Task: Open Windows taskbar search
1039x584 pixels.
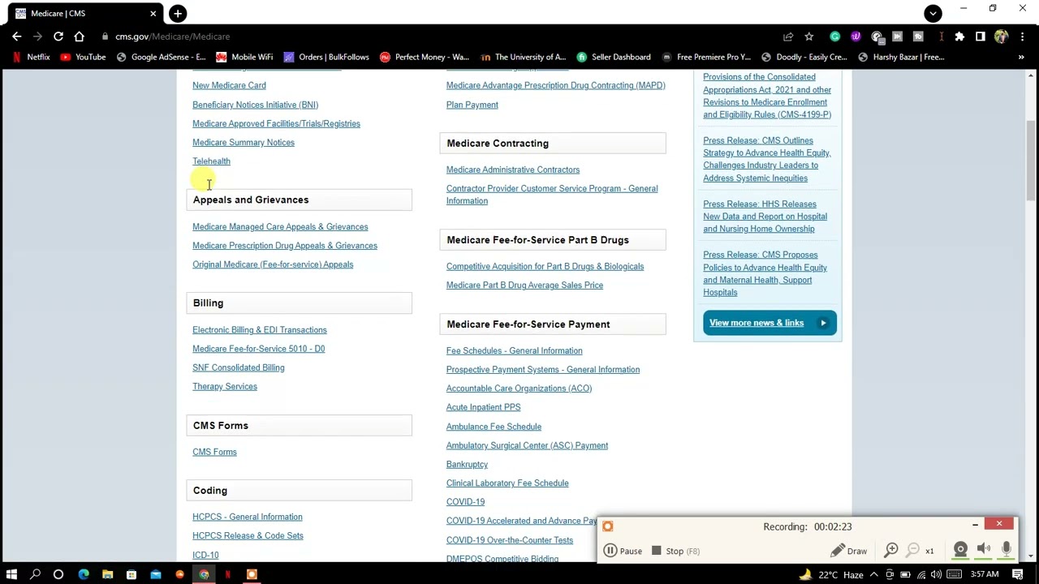Action: [x=35, y=575]
